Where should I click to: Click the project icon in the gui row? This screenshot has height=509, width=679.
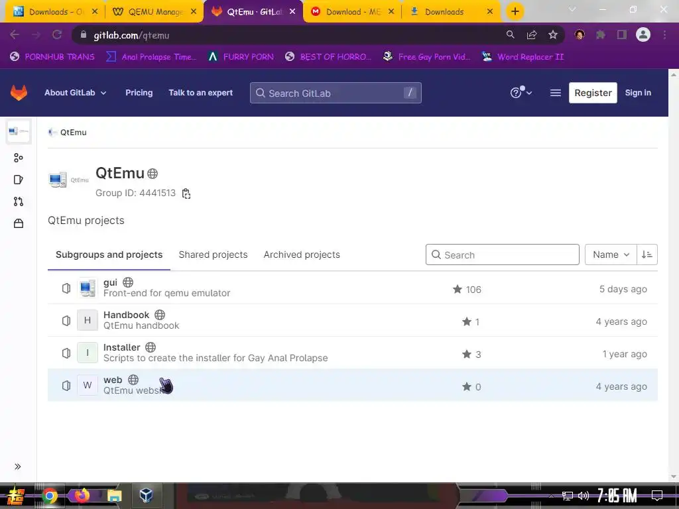point(66,288)
